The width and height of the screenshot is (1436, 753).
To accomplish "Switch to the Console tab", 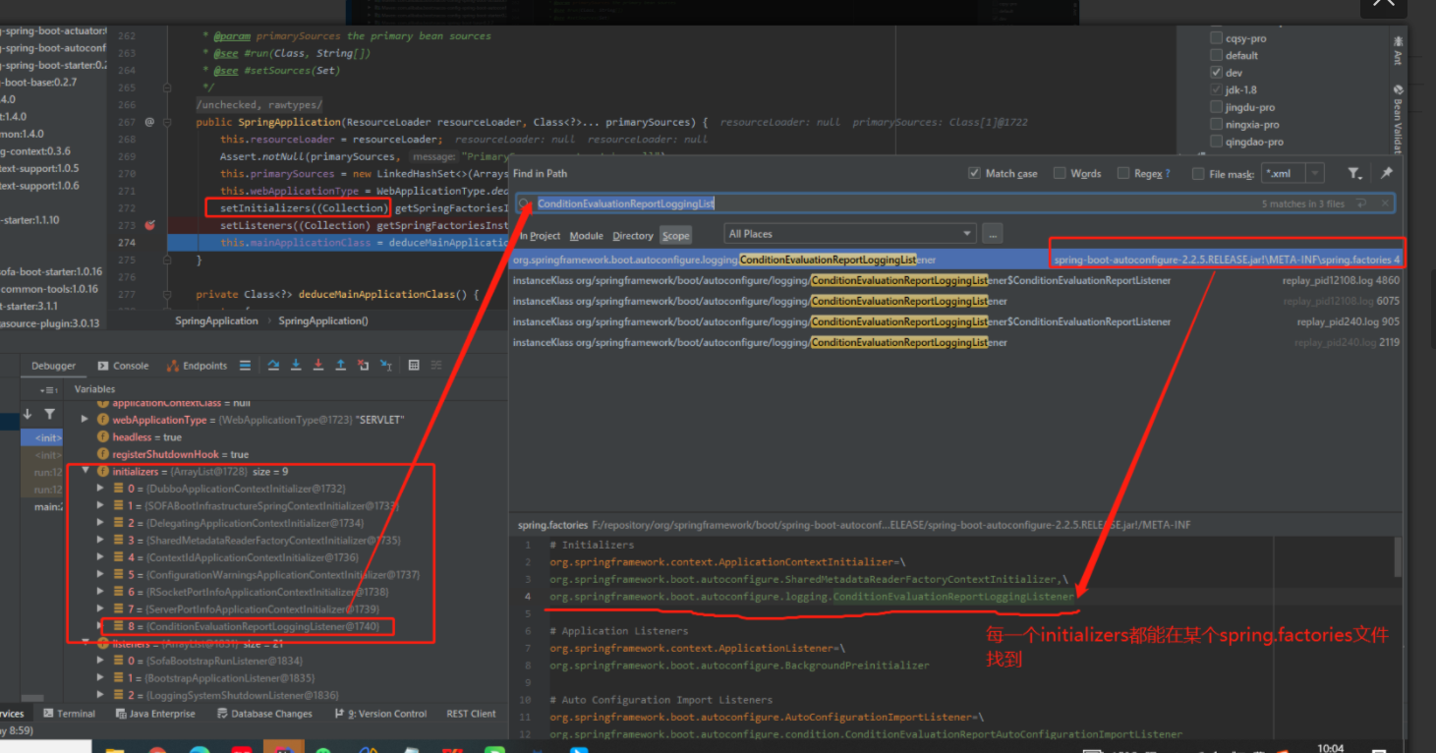I will pos(124,366).
